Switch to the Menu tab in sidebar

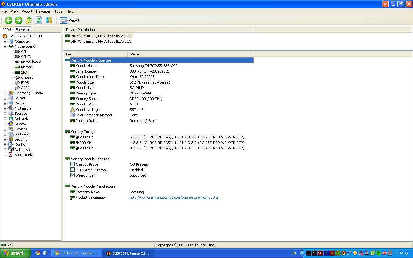(x=7, y=29)
